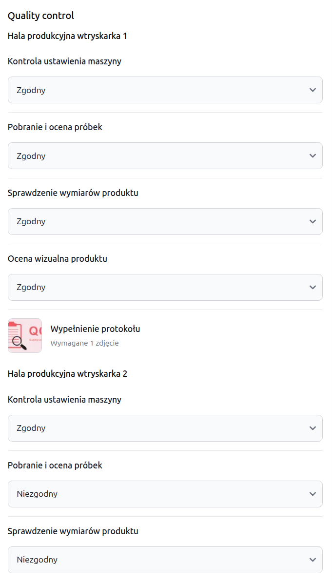Open the second Sprawdzenie wymiarów produktu dropdown
The width and height of the screenshot is (332, 582).
coord(165,560)
